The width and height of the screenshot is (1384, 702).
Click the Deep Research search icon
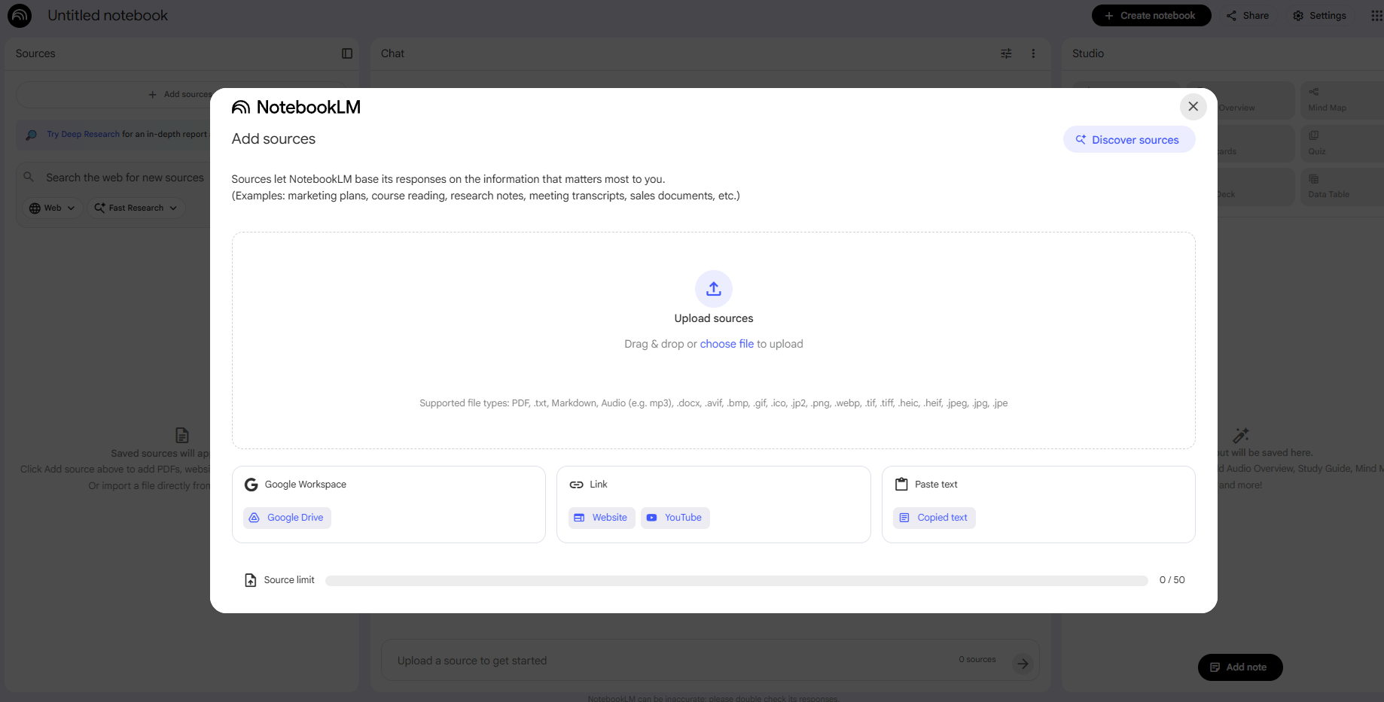32,135
